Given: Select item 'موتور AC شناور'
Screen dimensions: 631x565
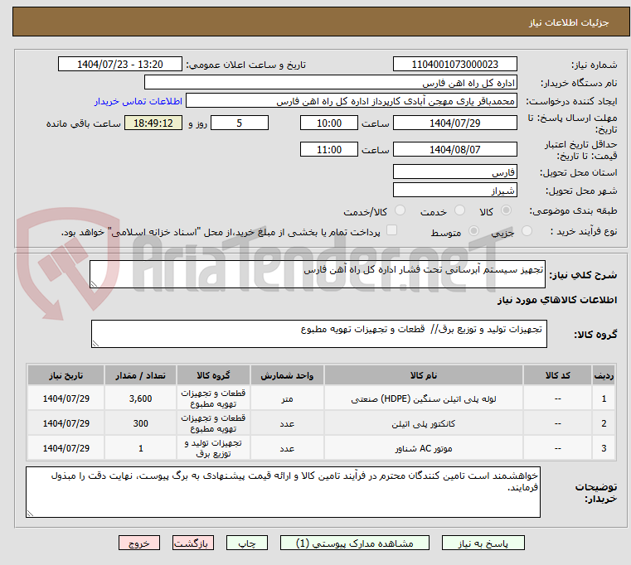Looking at the screenshot, I should pos(424,448).
